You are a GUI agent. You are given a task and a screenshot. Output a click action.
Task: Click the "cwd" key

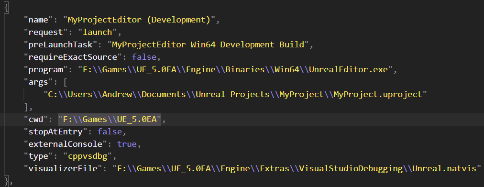[x=36, y=119]
